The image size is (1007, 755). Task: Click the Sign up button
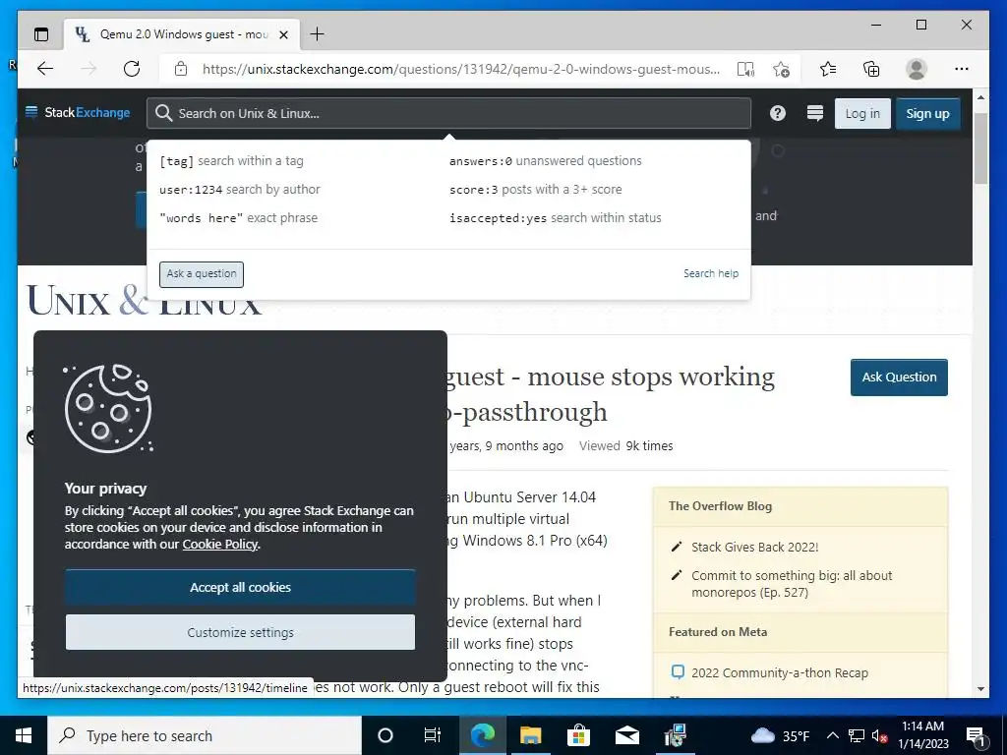click(x=927, y=114)
